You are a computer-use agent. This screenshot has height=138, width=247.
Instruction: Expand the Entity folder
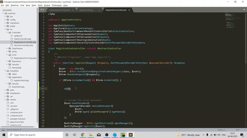click(x=7, y=51)
